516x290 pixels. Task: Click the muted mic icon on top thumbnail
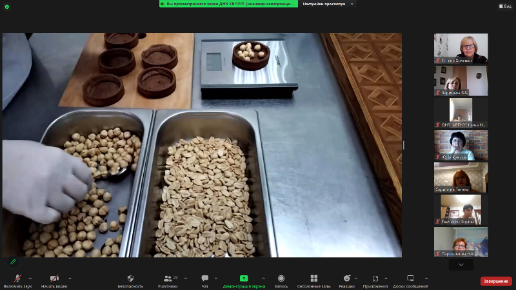(438, 61)
